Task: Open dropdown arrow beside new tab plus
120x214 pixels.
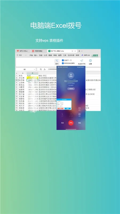Action: pyautogui.click(x=82, y=51)
